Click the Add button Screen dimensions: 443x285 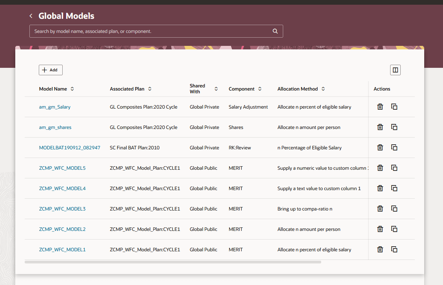click(x=51, y=70)
